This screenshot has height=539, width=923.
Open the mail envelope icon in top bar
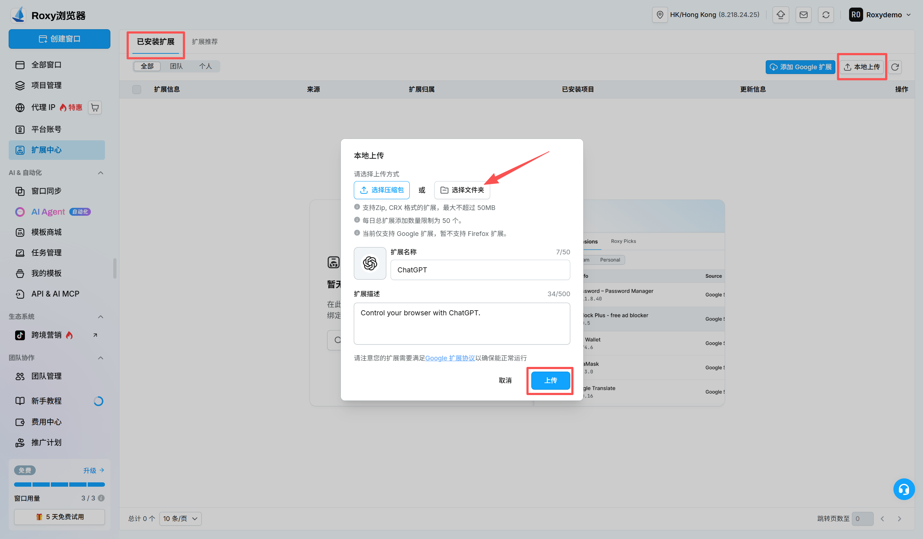tap(803, 15)
